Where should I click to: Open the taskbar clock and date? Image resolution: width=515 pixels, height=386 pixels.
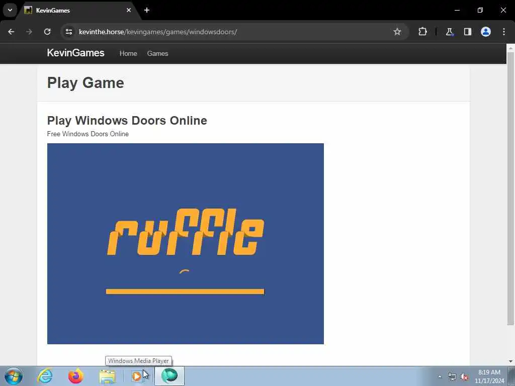click(x=489, y=376)
